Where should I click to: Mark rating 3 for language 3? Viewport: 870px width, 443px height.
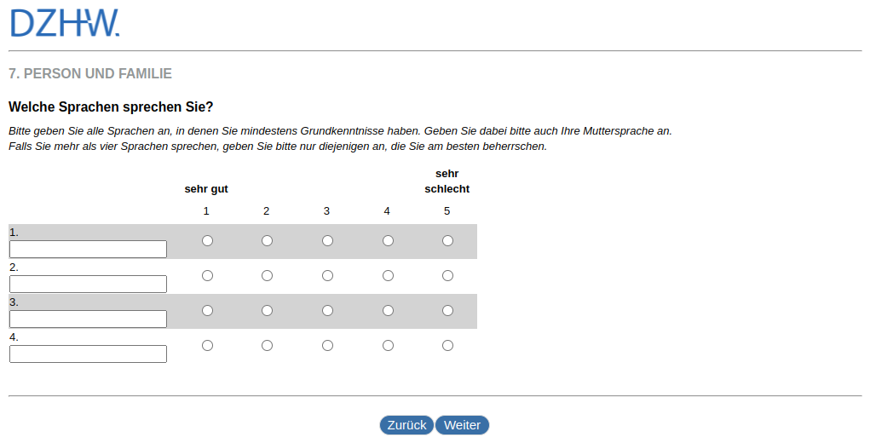coord(327,311)
